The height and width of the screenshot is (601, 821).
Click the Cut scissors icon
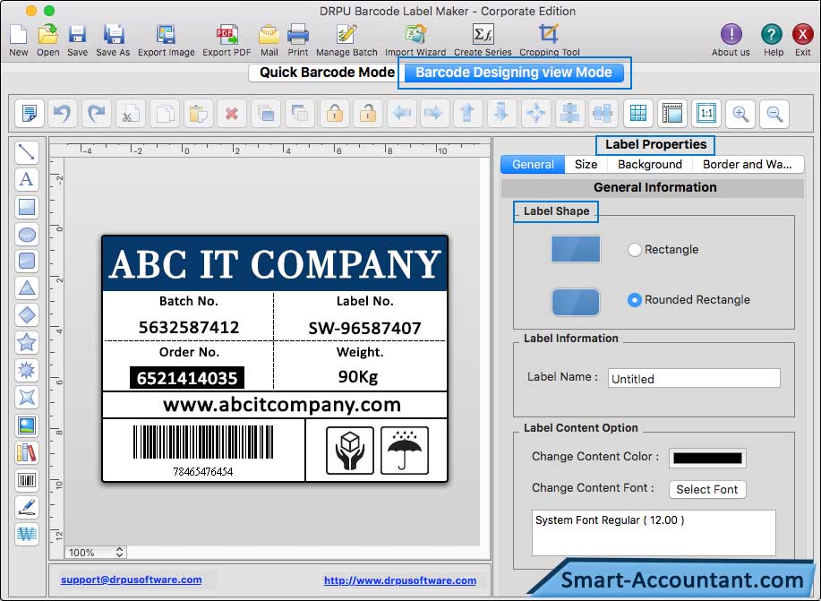click(x=131, y=113)
